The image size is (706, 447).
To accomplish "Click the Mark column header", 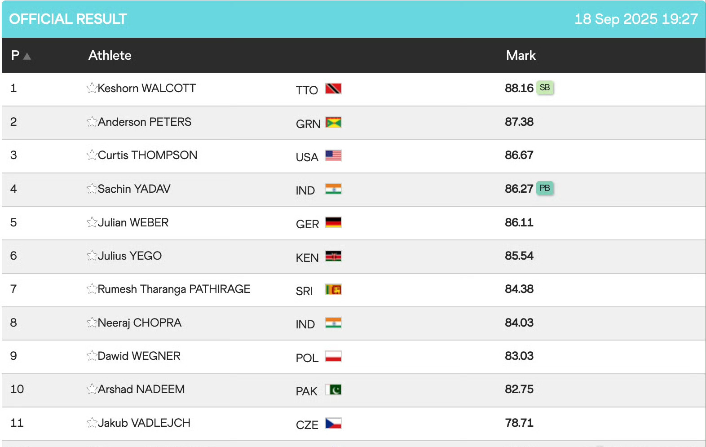I will (521, 55).
